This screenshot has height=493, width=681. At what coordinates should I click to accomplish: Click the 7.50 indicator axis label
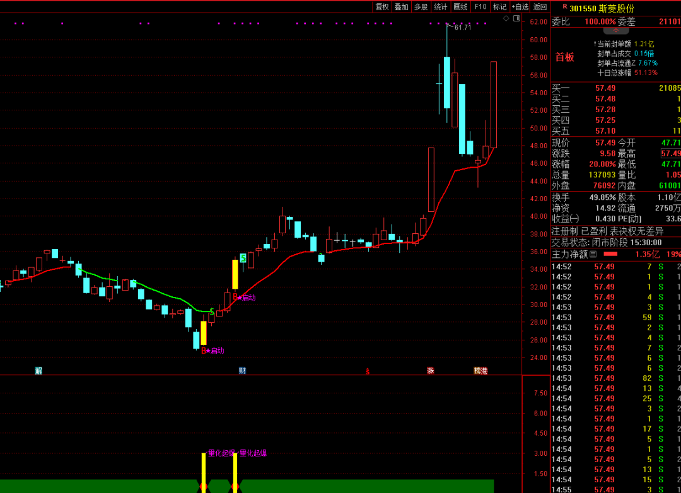541,393
